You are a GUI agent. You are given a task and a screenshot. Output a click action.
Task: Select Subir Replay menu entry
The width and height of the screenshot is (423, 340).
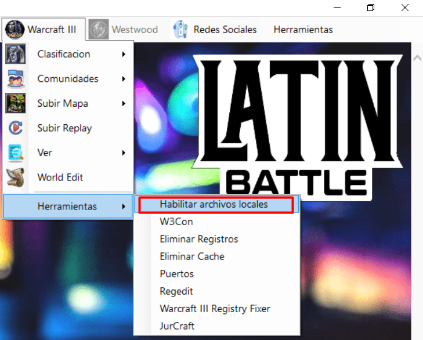pyautogui.click(x=68, y=128)
